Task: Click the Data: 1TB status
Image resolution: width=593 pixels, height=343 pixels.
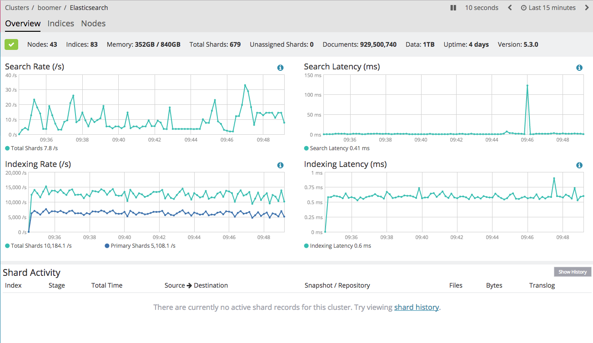Action: (x=420, y=44)
